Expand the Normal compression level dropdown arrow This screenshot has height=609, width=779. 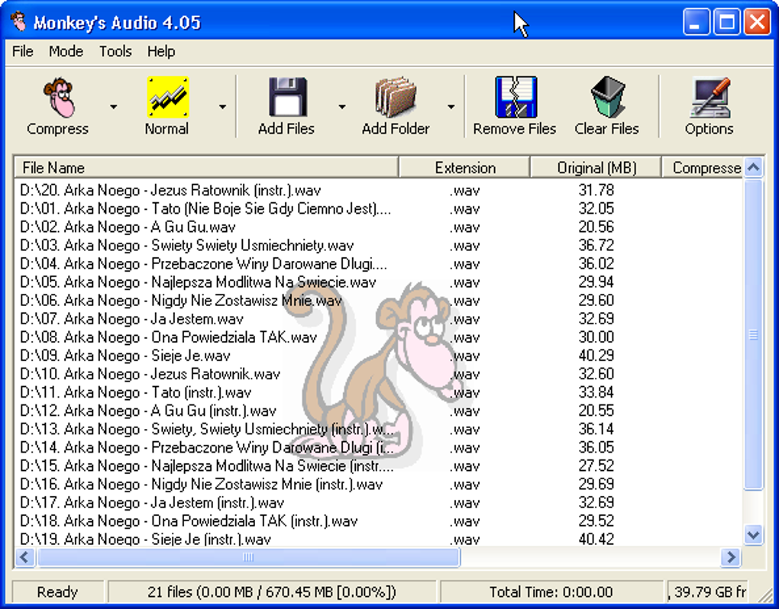222,107
